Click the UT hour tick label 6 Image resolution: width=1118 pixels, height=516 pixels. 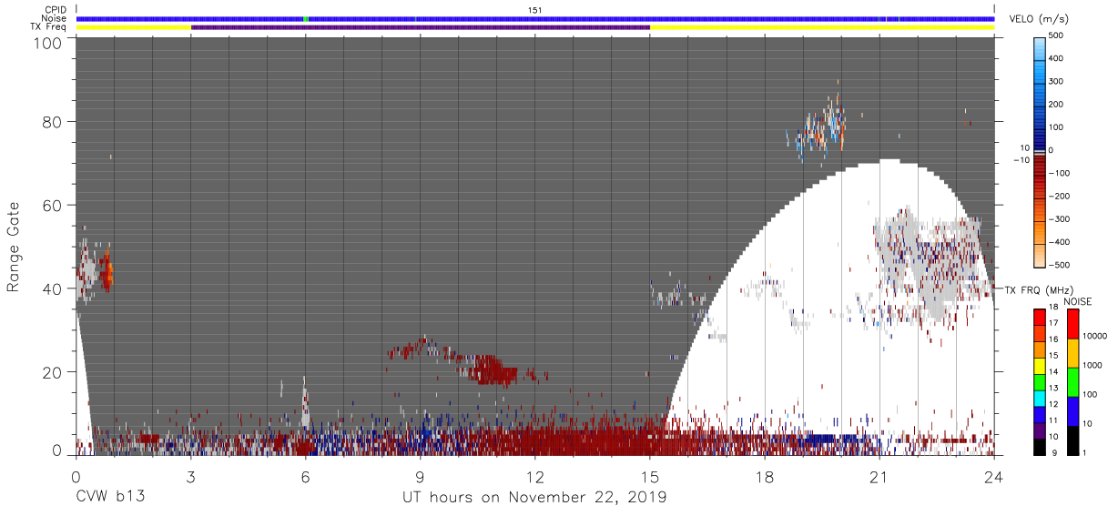(305, 477)
